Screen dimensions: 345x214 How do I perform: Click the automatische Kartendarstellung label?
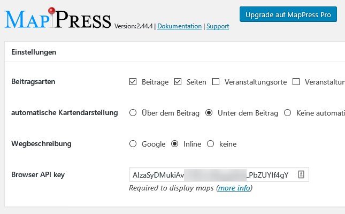click(x=65, y=113)
